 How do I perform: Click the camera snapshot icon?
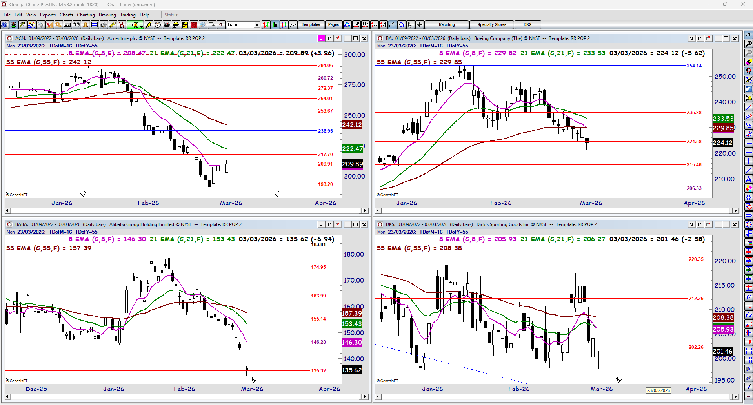tap(104, 25)
